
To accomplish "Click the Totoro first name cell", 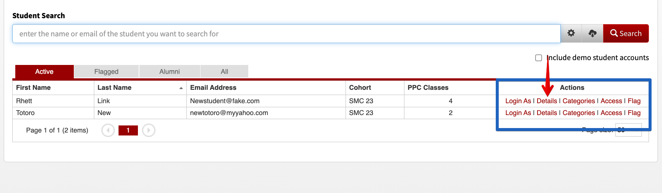I will 53,113.
